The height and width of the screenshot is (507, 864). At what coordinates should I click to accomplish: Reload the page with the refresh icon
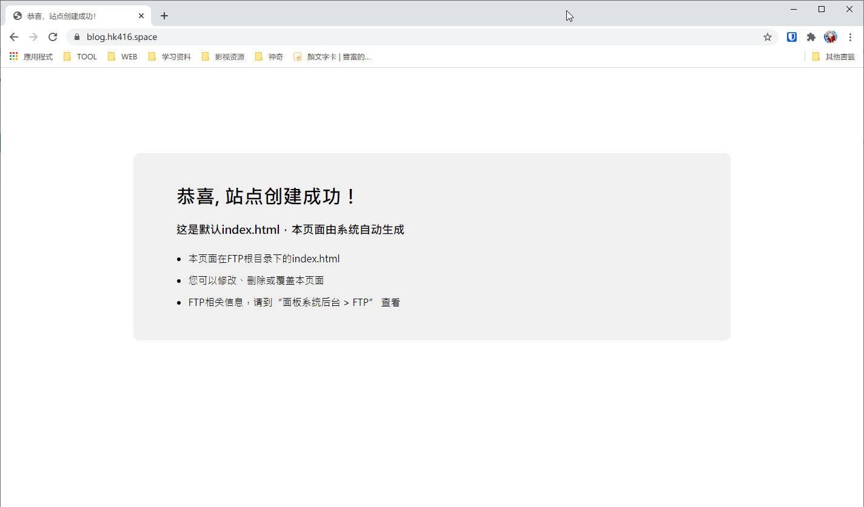(x=53, y=37)
